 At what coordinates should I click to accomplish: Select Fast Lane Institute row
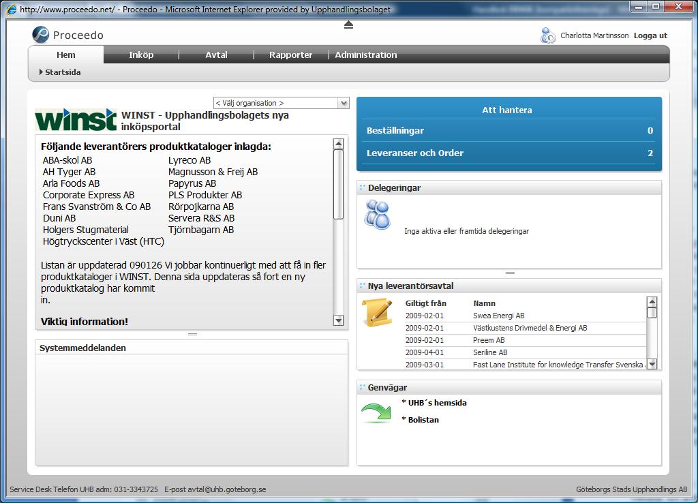(526, 365)
